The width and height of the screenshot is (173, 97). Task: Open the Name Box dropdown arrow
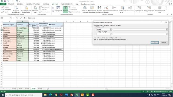(10, 18)
